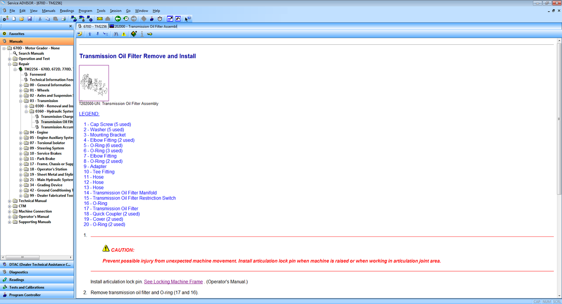Select Transmission Charge tree item
562x304 pixels.
point(57,117)
